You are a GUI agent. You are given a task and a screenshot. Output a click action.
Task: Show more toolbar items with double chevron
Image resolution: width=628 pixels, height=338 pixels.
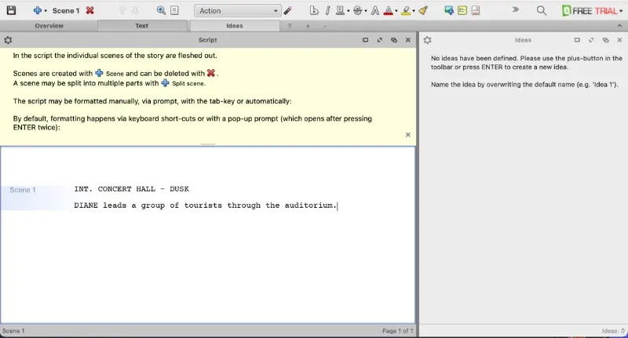click(x=516, y=10)
